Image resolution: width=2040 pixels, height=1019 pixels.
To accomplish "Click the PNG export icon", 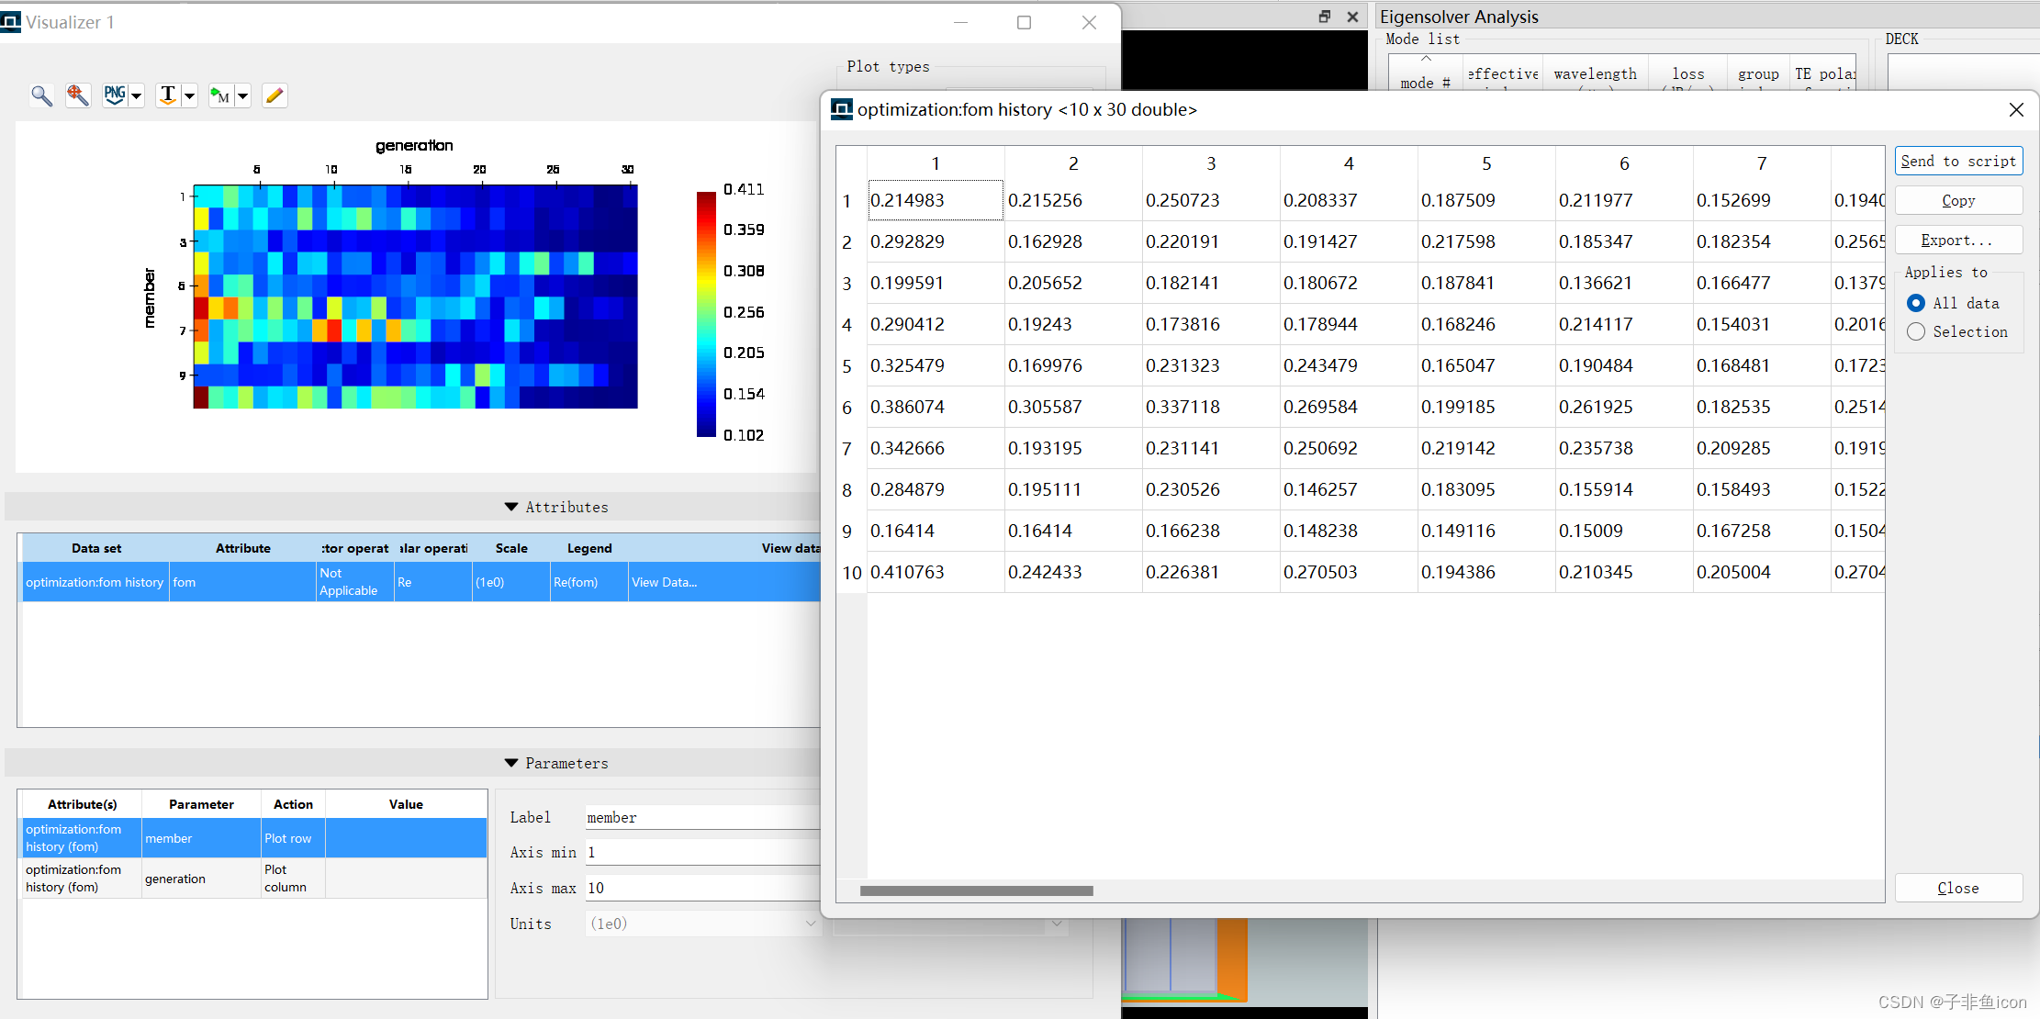I will (115, 95).
